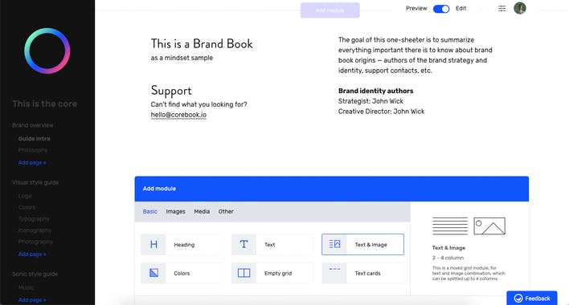The width and height of the screenshot is (569, 305).
Task: Open the Colors page in sidebar
Action: [27, 208]
